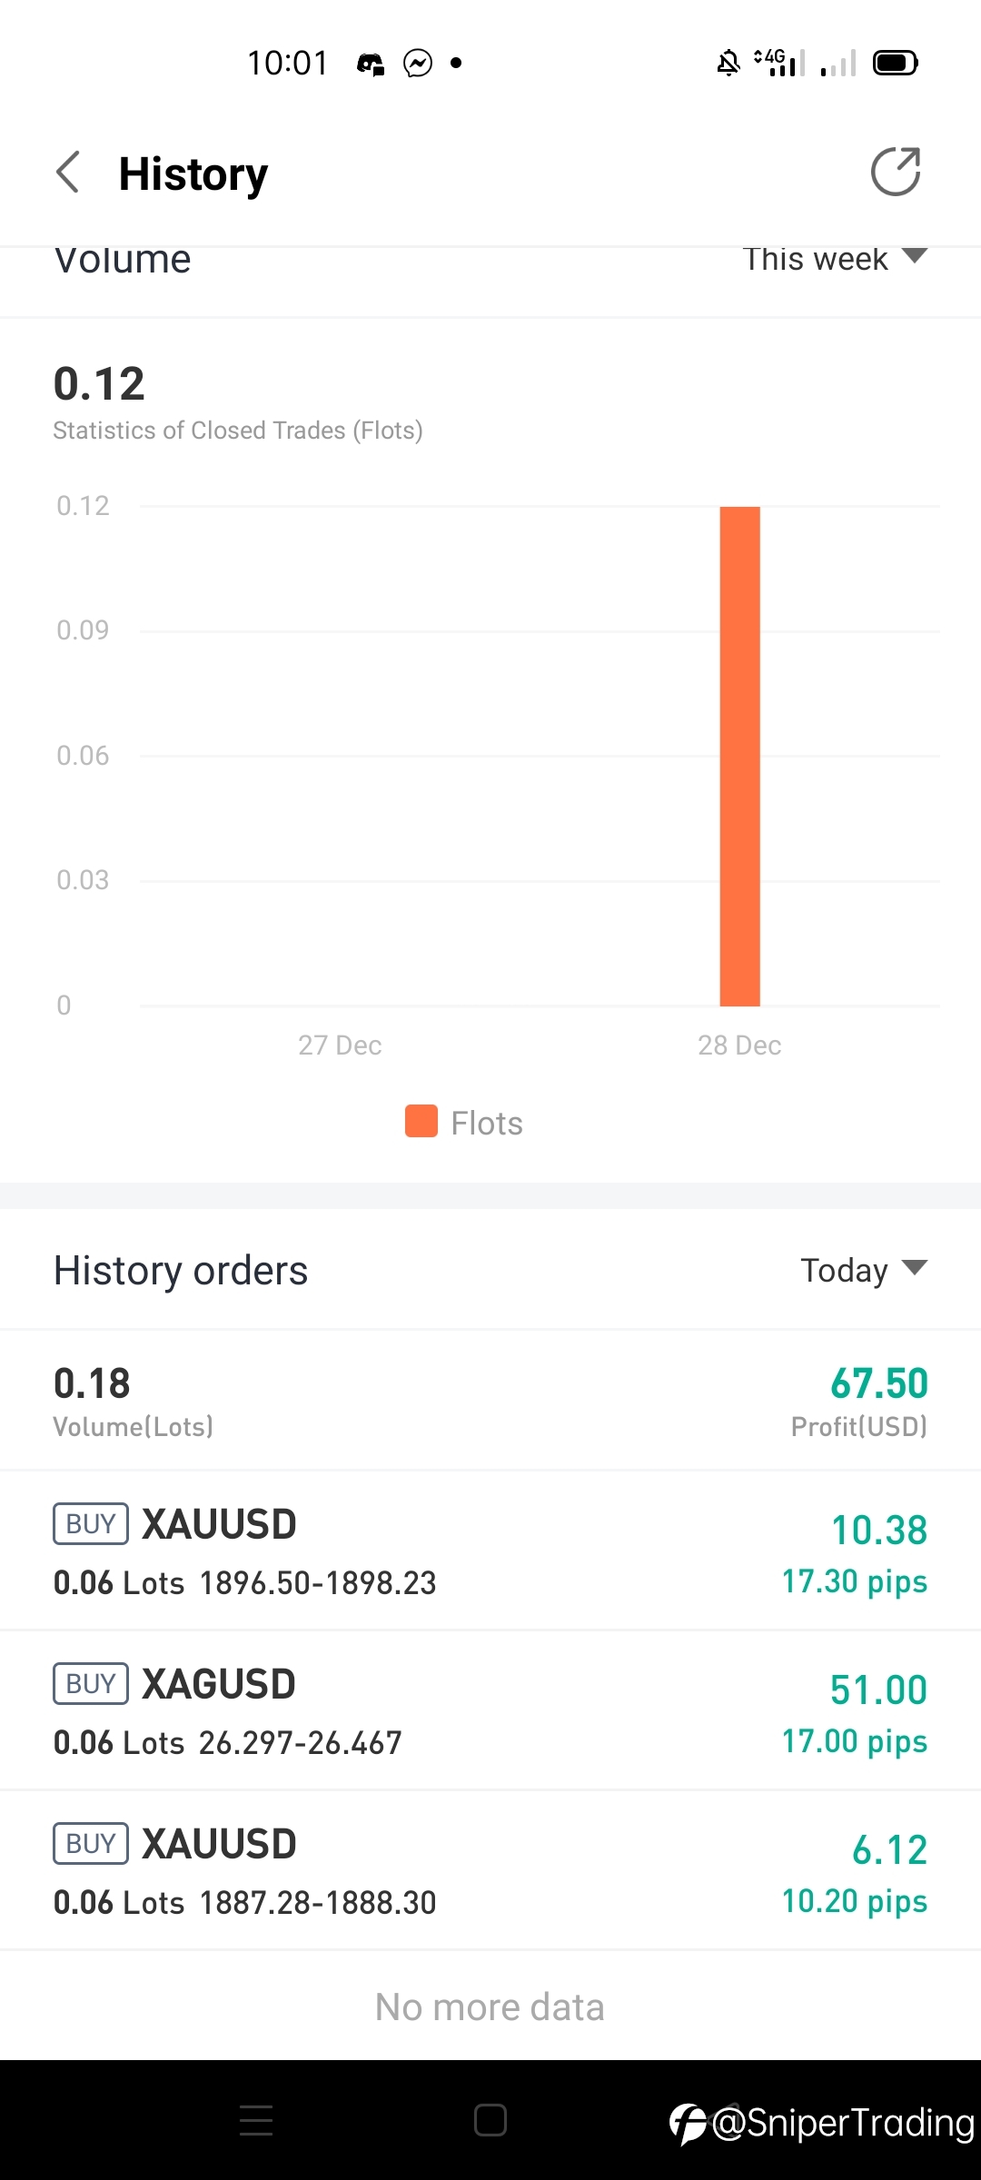Image resolution: width=981 pixels, height=2180 pixels.
Task: Expand the This week dropdown
Action: (x=835, y=259)
